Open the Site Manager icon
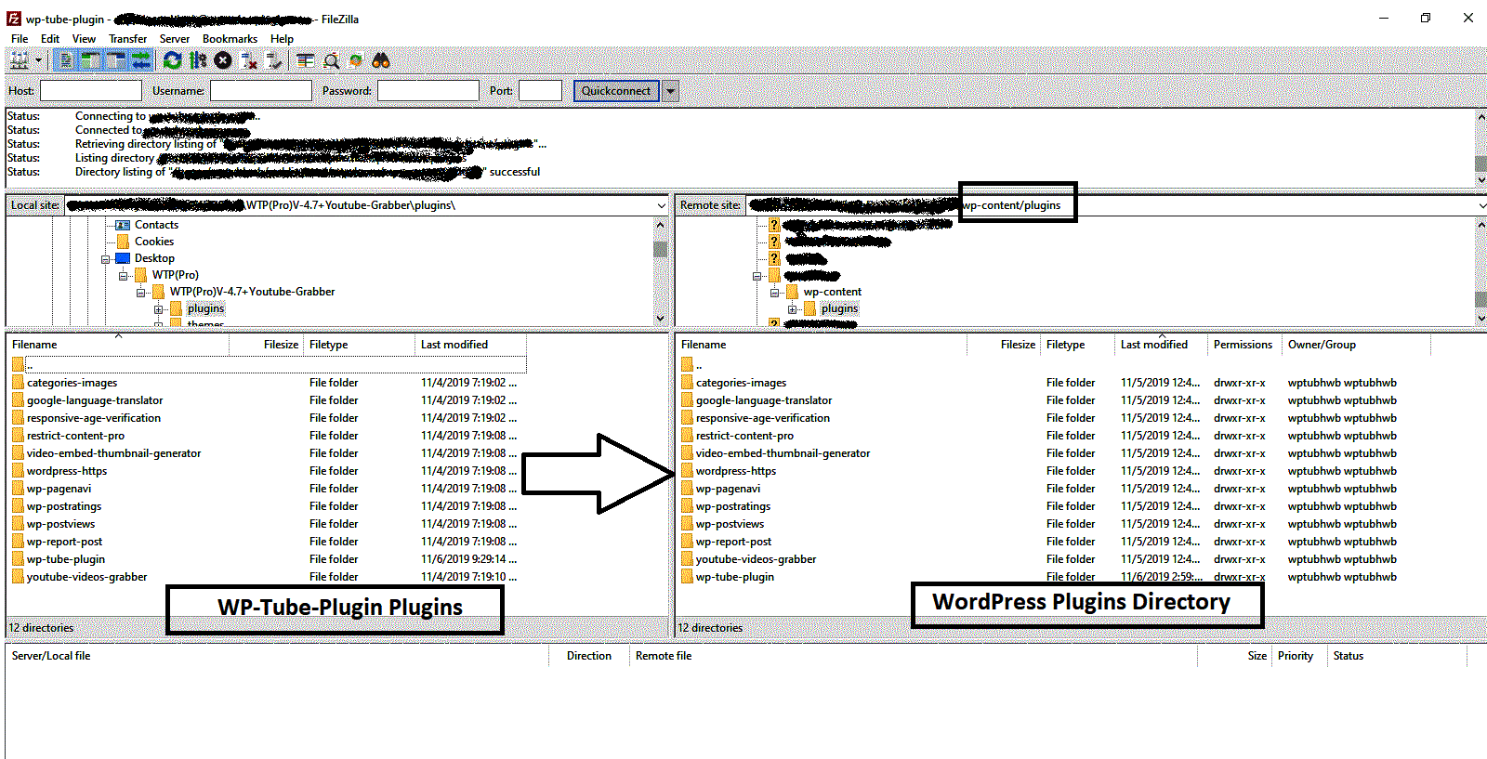This screenshot has width=1487, height=759. point(19,61)
